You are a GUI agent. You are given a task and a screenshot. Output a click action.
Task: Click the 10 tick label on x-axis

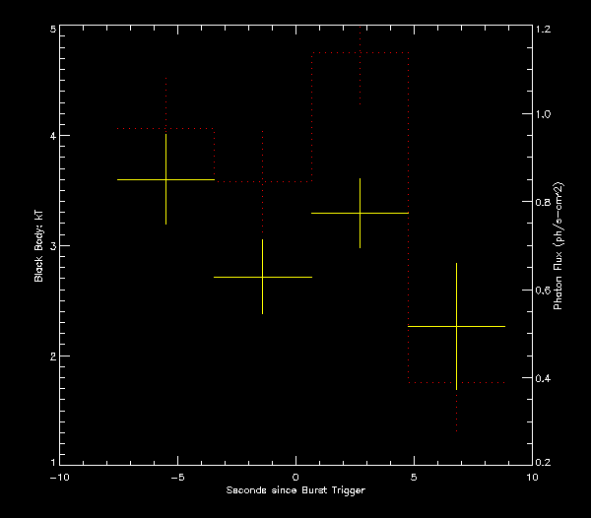point(532,478)
